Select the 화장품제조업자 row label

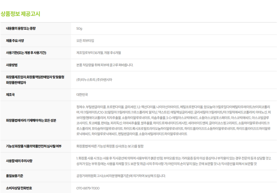tap(35, 79)
